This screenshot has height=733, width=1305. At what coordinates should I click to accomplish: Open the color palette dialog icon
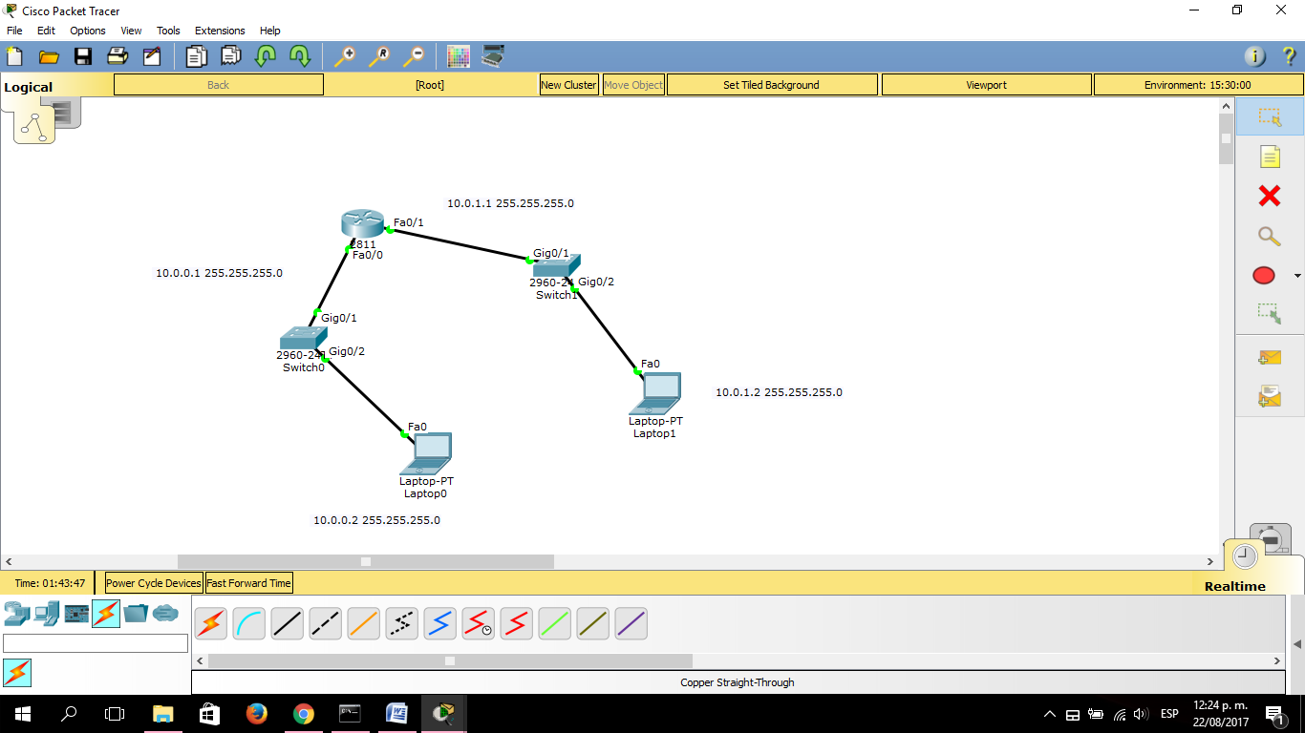pos(458,56)
